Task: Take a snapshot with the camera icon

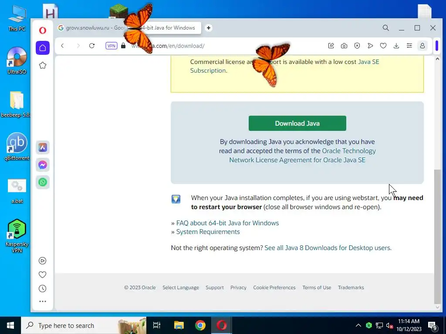Action: coord(344,46)
